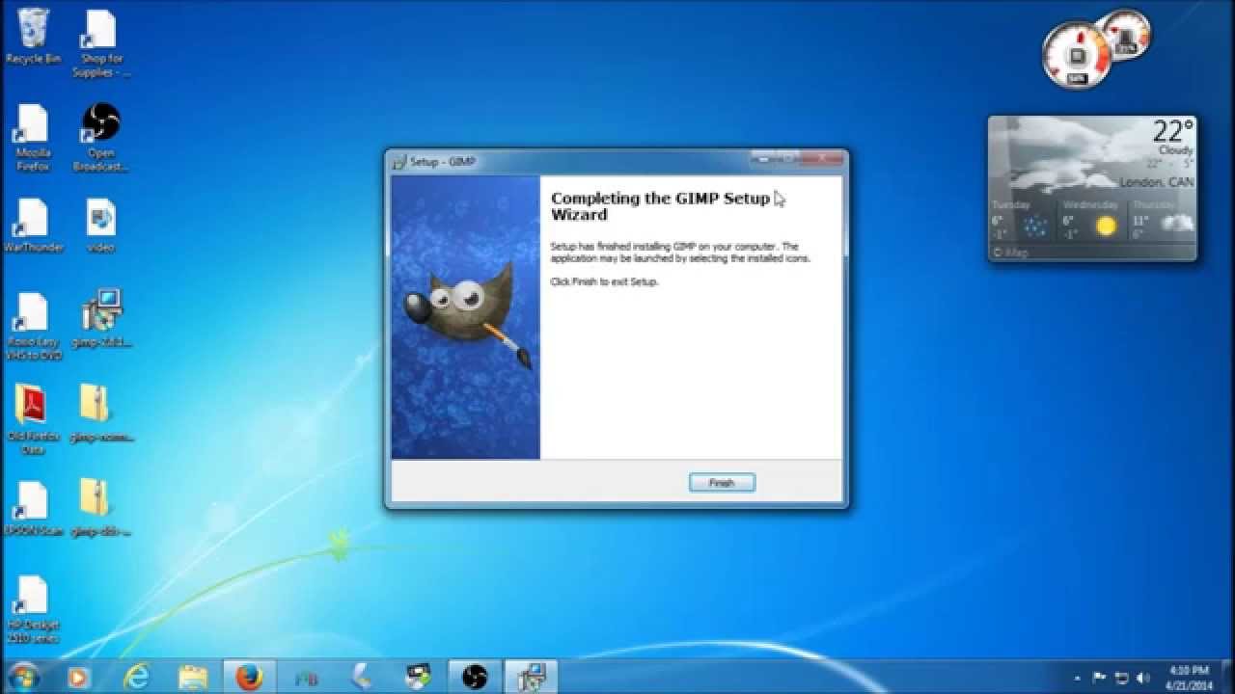This screenshot has width=1235, height=694.
Task: Select the Open Broadcaster desktop shortcut
Action: (x=100, y=138)
